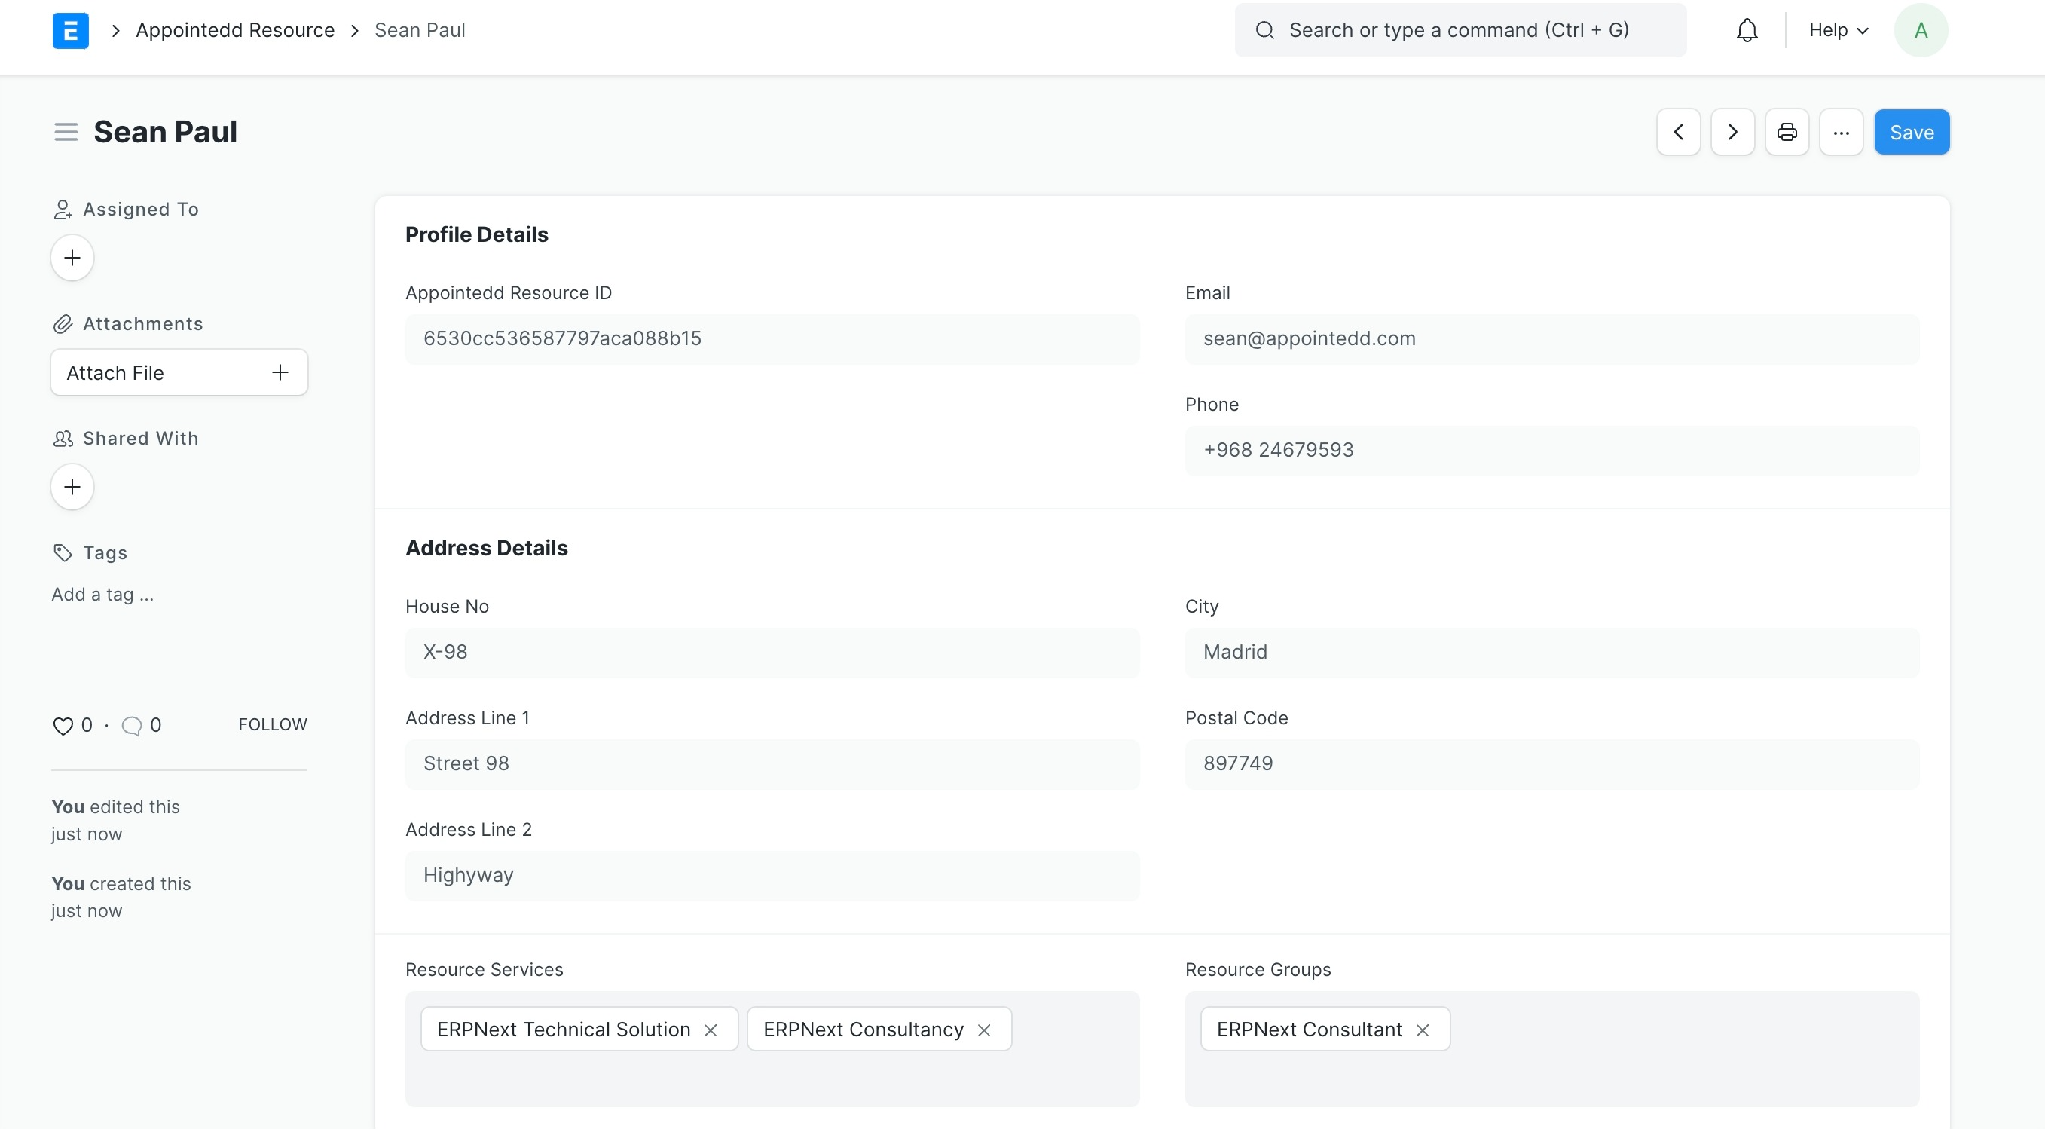Open the three-dots more options menu

(x=1841, y=132)
